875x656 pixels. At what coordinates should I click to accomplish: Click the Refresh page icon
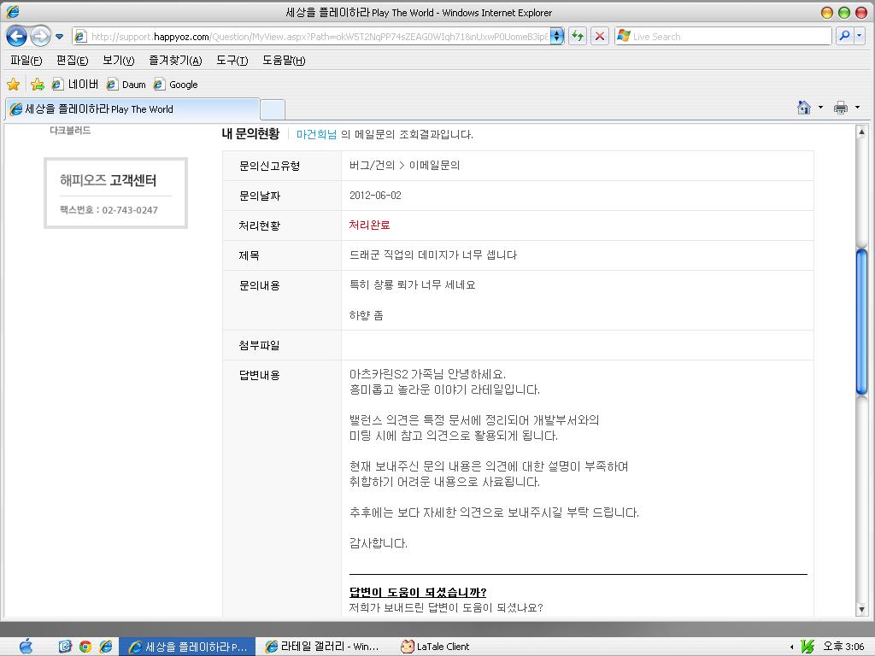(x=578, y=36)
